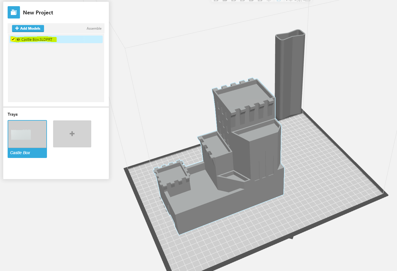Image resolution: width=397 pixels, height=271 pixels.
Task: Open the Castle Box tray thumbnail
Action: (27, 134)
